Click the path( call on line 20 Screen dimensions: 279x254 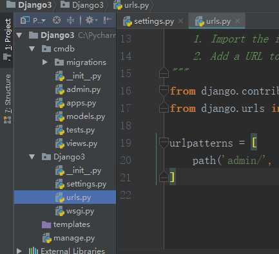207,161
